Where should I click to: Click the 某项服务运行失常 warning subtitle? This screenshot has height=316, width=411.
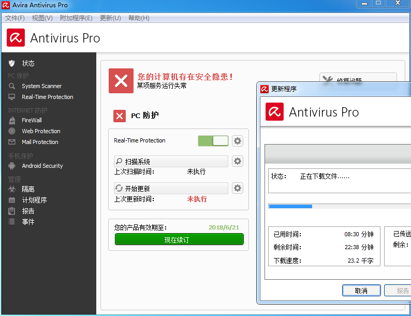coord(162,85)
